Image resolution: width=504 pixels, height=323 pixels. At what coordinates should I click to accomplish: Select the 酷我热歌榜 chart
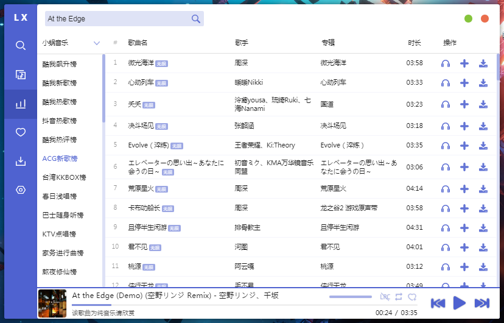tap(60, 102)
